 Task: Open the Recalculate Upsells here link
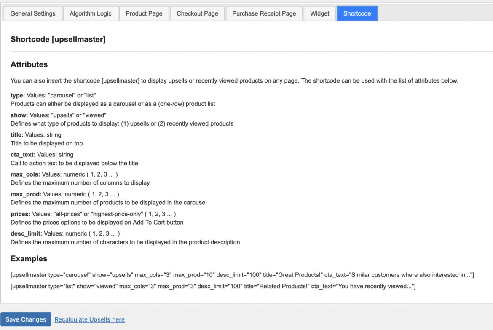coord(89,319)
